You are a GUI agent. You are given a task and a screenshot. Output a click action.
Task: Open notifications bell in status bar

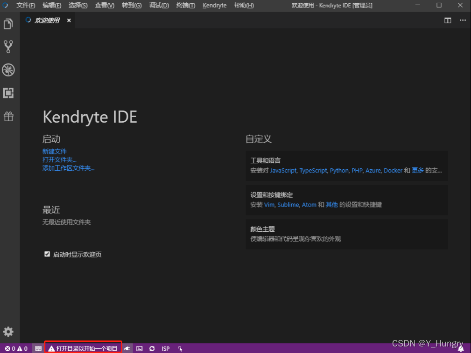tap(461, 349)
